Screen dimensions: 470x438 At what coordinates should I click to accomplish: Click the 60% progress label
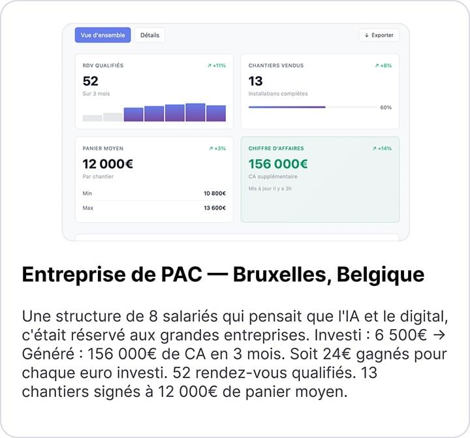click(x=386, y=107)
